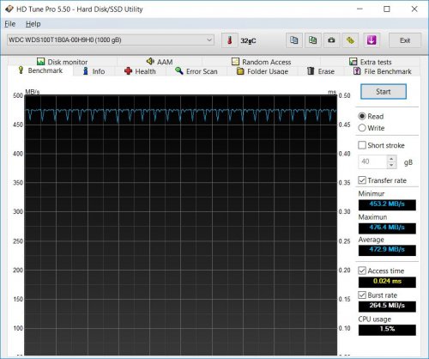This screenshot has height=359, width=429.
Task: Open the File menu
Action: coord(10,24)
